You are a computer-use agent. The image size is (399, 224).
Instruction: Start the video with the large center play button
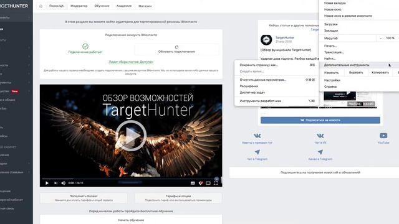(x=131, y=136)
